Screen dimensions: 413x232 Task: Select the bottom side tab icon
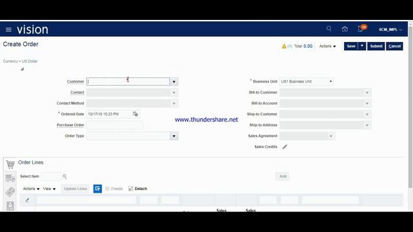10,206
